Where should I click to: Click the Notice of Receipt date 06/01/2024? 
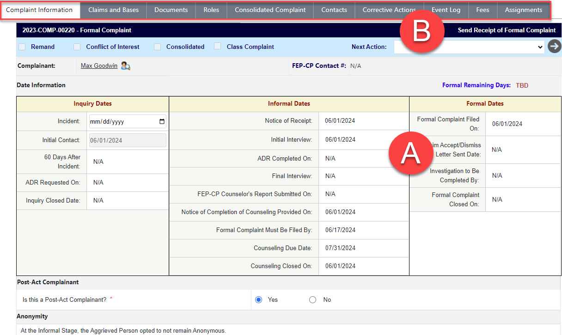click(340, 121)
